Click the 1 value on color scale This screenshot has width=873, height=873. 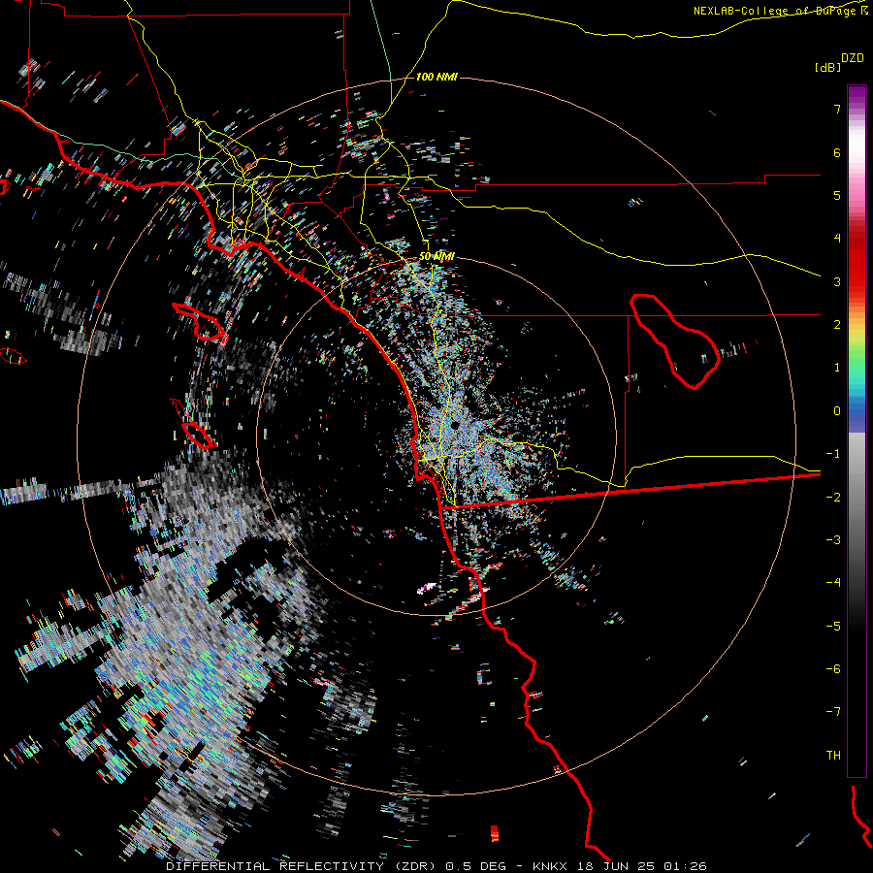coord(837,368)
